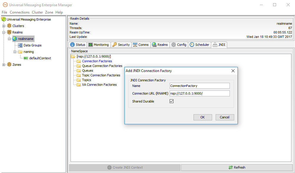Select the Data Groups tree item
The width and height of the screenshot is (295, 173).
(x=32, y=45)
